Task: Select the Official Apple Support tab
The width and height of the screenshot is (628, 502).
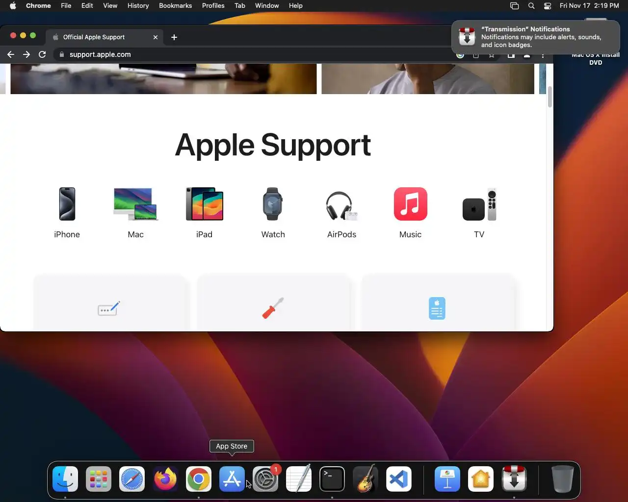Action: tap(105, 37)
